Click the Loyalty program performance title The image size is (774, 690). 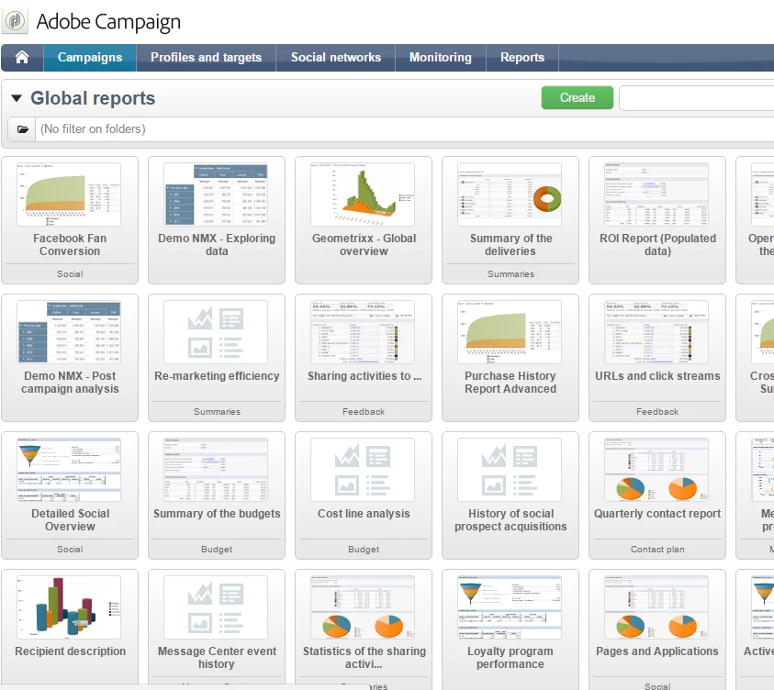coord(510,658)
